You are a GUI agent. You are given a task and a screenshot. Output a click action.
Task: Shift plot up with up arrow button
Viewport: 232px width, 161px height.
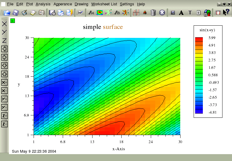click(x=4, y=74)
